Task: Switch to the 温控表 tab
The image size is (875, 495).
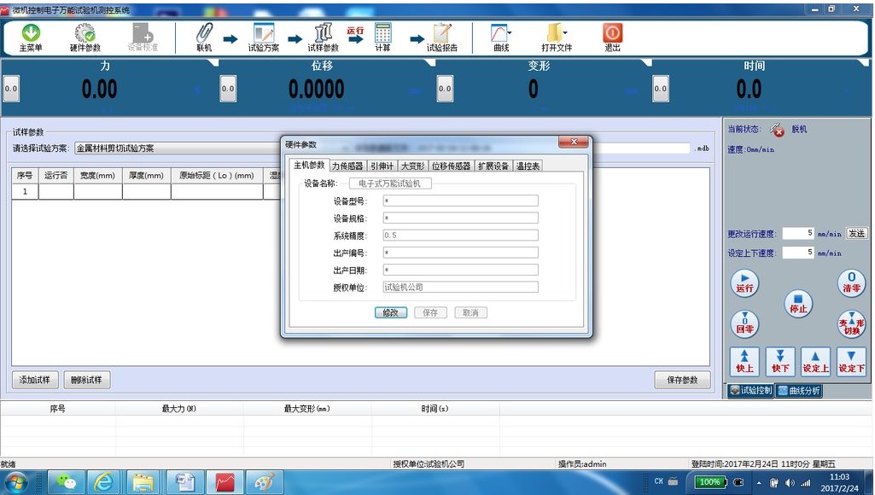Action: coord(528,166)
